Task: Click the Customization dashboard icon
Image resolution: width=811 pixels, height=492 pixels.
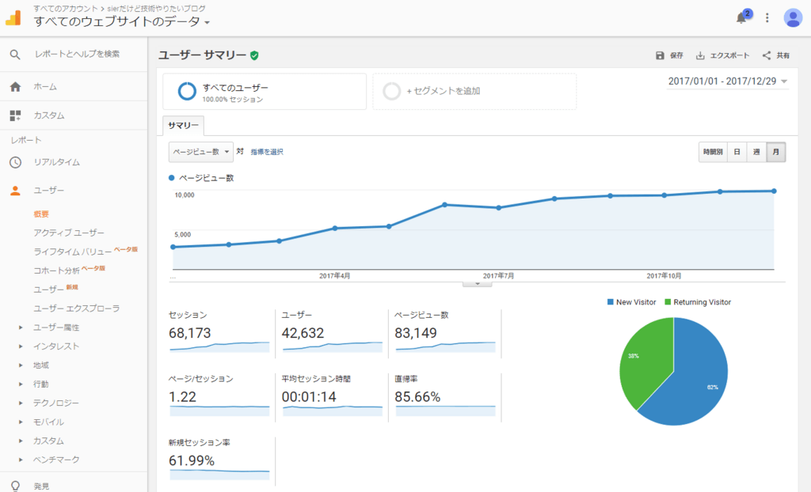Action: [15, 115]
